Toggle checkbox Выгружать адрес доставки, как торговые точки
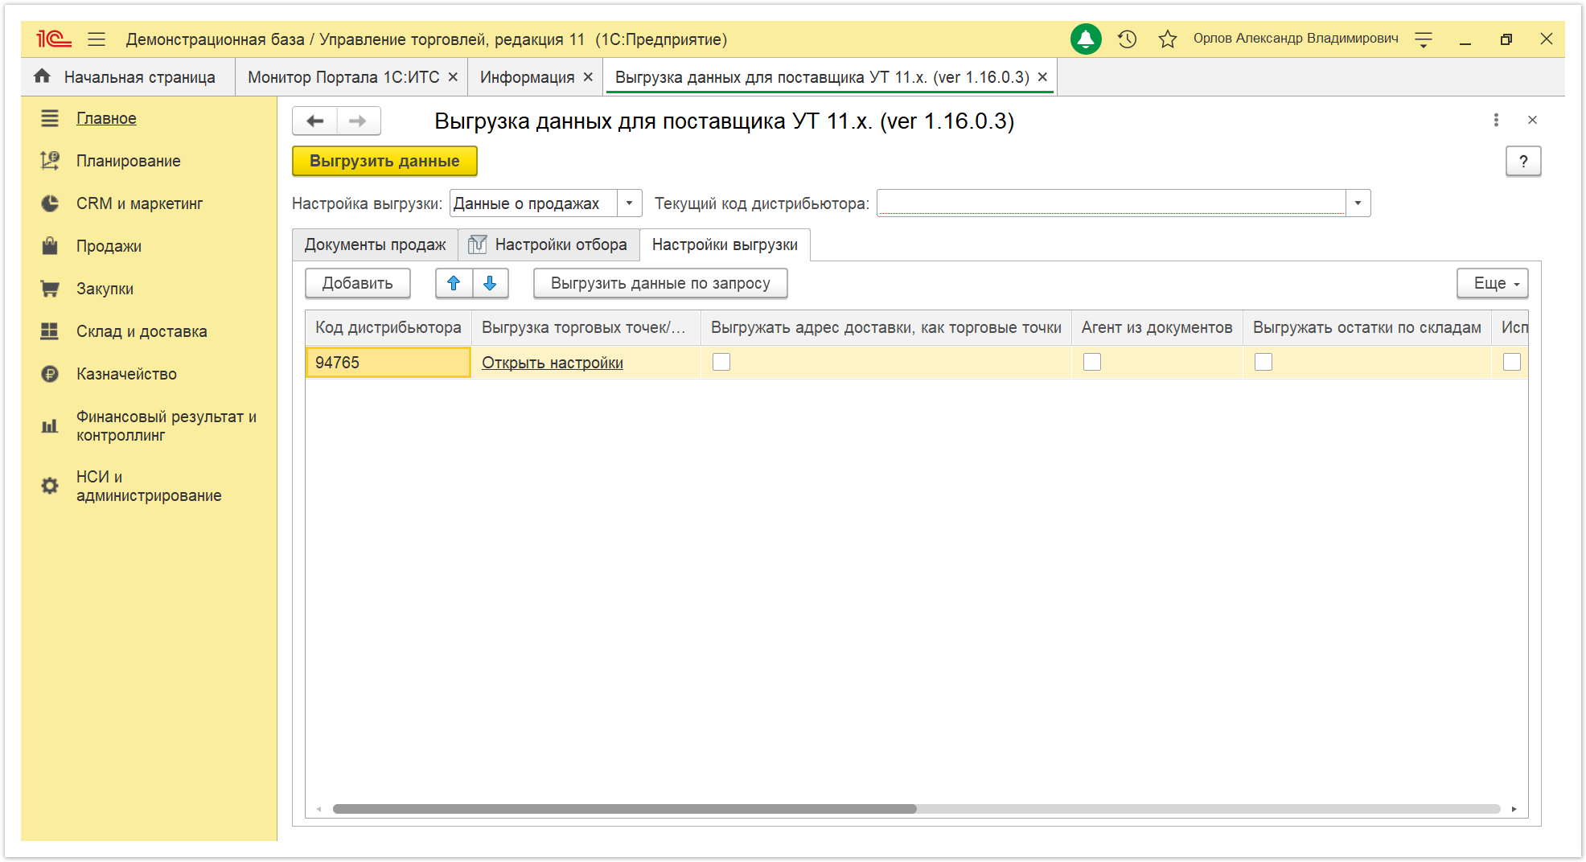This screenshot has width=1586, height=862. [x=721, y=362]
